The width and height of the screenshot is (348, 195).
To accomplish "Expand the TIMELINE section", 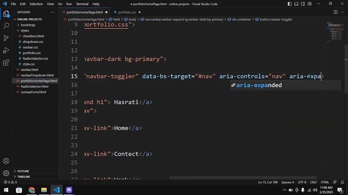I will (23, 177).
